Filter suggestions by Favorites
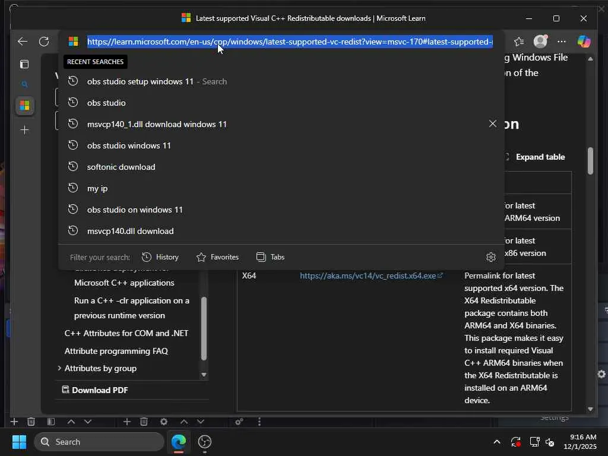The height and width of the screenshot is (456, 608). [217, 257]
